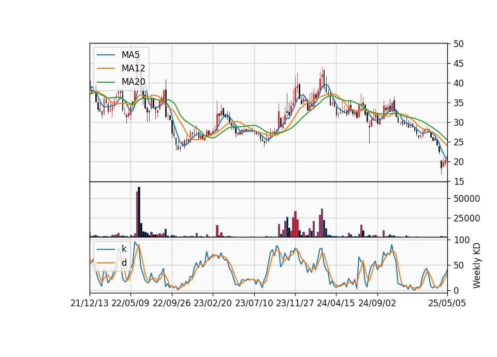Click the price axis value 40
The width and height of the screenshot is (497, 357).
458,83
